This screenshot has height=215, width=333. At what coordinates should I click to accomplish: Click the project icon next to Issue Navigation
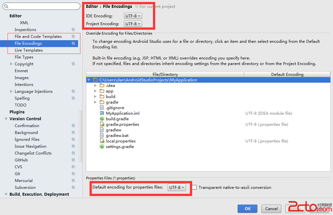click(x=73, y=146)
